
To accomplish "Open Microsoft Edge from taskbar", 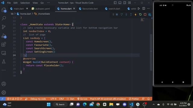I will coord(85,104).
